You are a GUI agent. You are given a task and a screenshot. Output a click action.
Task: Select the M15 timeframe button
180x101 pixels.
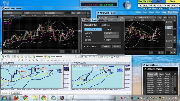[52, 60]
